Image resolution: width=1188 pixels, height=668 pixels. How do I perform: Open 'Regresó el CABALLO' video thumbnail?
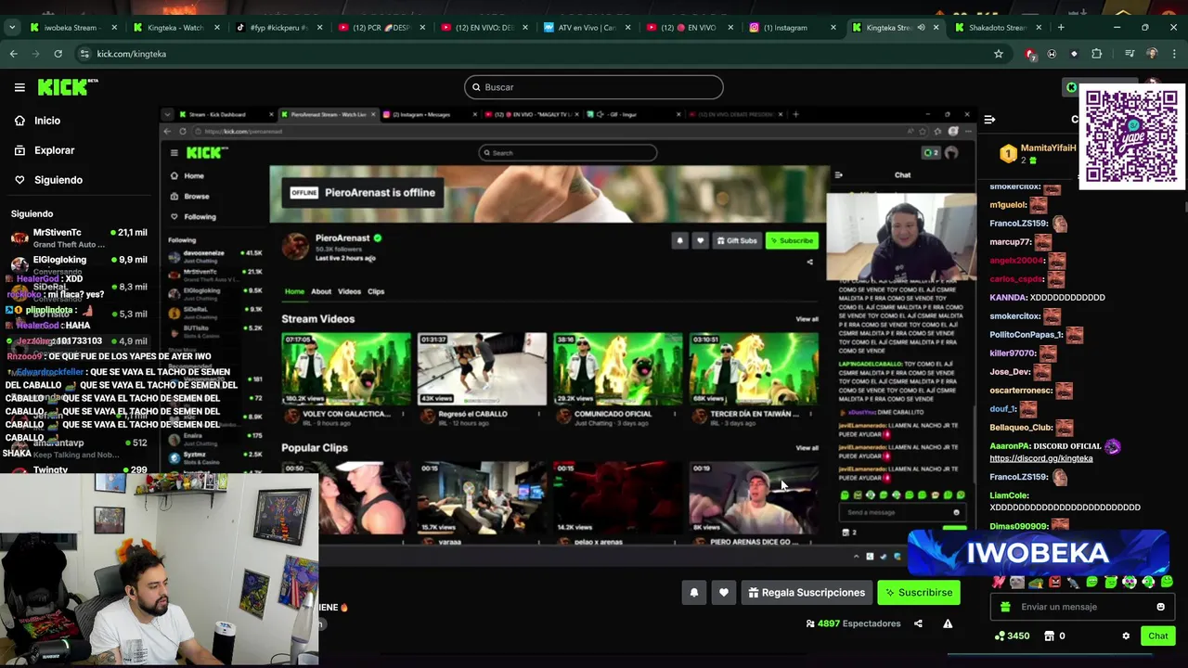tap(482, 368)
